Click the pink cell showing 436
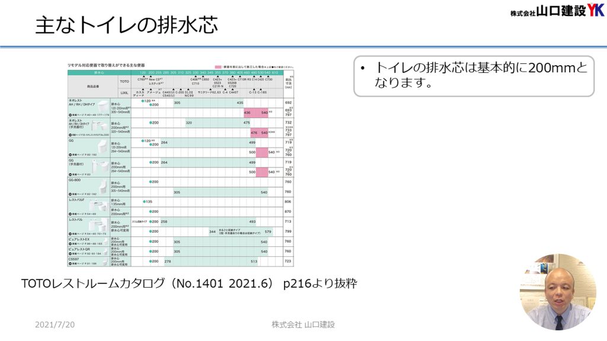This screenshot has width=607, height=341. 247,113
